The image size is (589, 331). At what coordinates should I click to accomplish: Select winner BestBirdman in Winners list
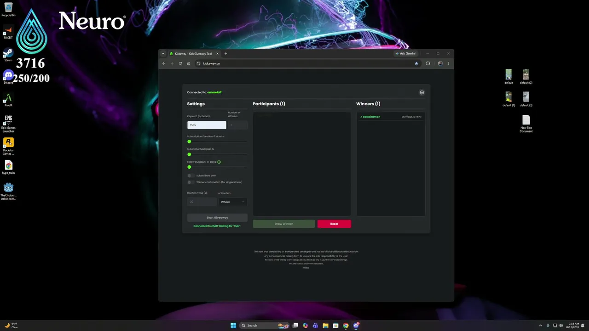tap(391, 117)
